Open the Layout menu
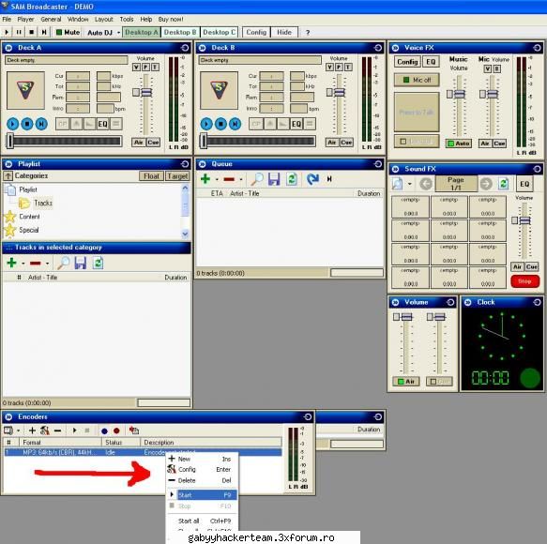The width and height of the screenshot is (547, 544). (x=103, y=19)
